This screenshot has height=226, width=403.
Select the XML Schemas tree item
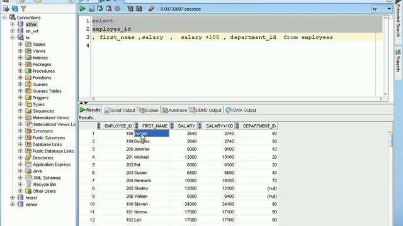pyautogui.click(x=47, y=178)
